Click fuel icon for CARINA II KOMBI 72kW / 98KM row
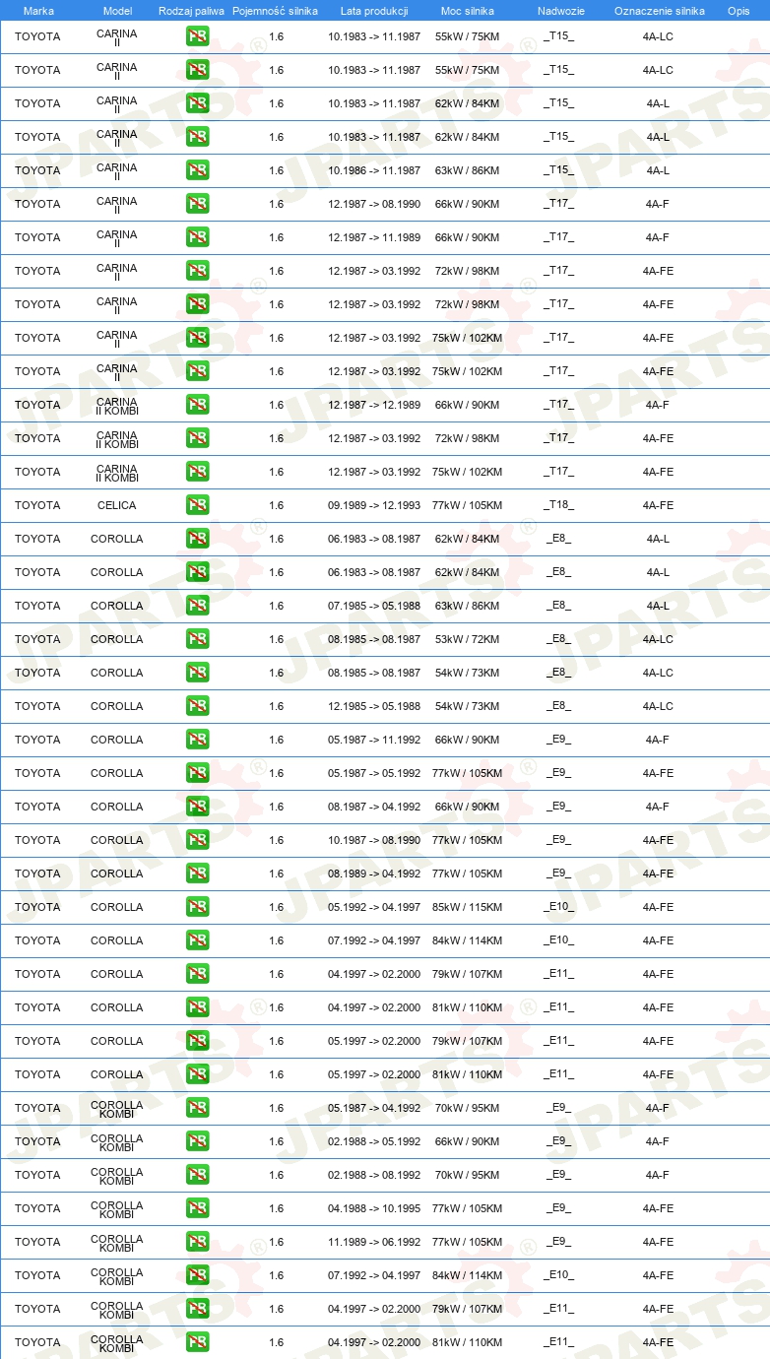The image size is (770, 1359). pyautogui.click(x=197, y=438)
